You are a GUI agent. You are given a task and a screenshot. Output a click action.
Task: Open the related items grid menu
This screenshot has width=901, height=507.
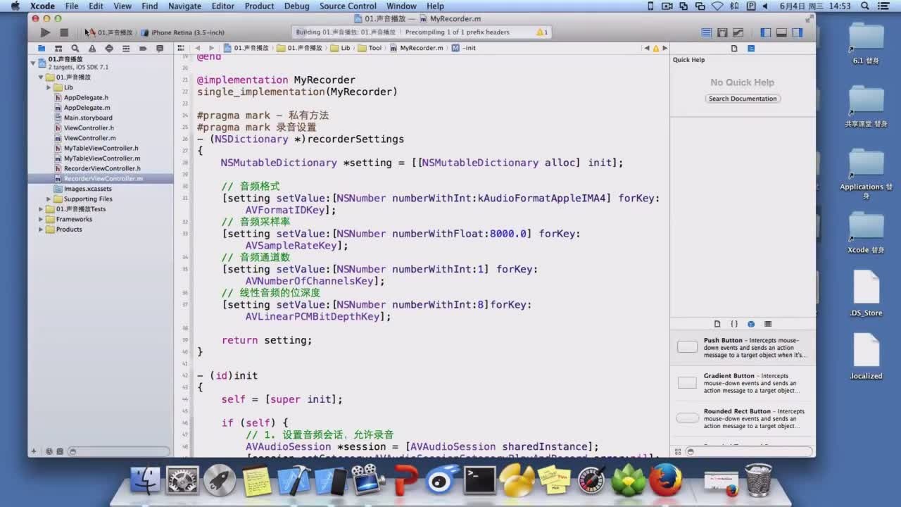(x=182, y=48)
